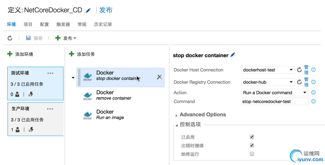Toggle the 出错时继续 checkbox
Image resolution: width=325 pixels, height=165 pixels.
(x=252, y=145)
